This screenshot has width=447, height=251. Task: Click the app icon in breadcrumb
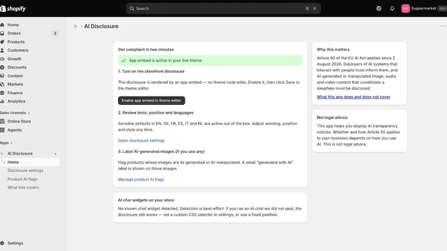pyautogui.click(x=75, y=26)
